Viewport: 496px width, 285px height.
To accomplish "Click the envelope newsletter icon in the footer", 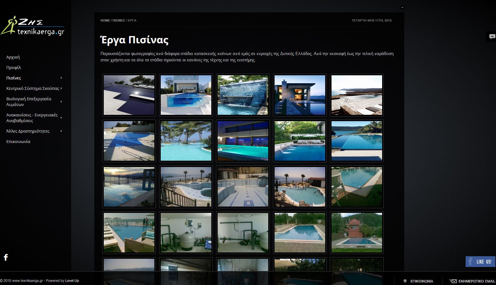I will [453, 281].
